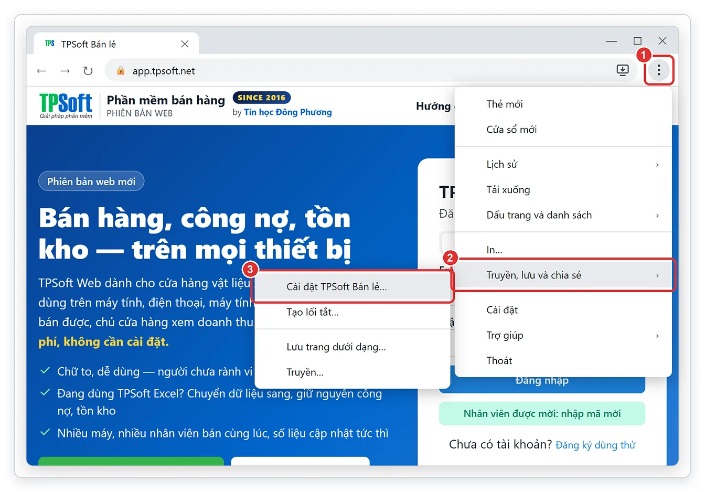Click Truyền... in submenu
This screenshot has height=492, width=705.
click(x=352, y=372)
